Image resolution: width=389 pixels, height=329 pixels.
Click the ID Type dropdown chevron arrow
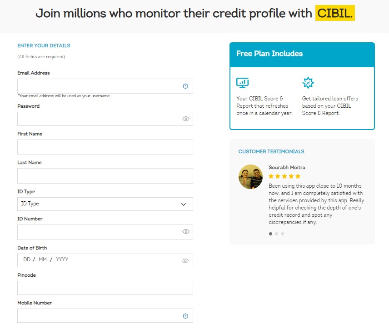[184, 204]
